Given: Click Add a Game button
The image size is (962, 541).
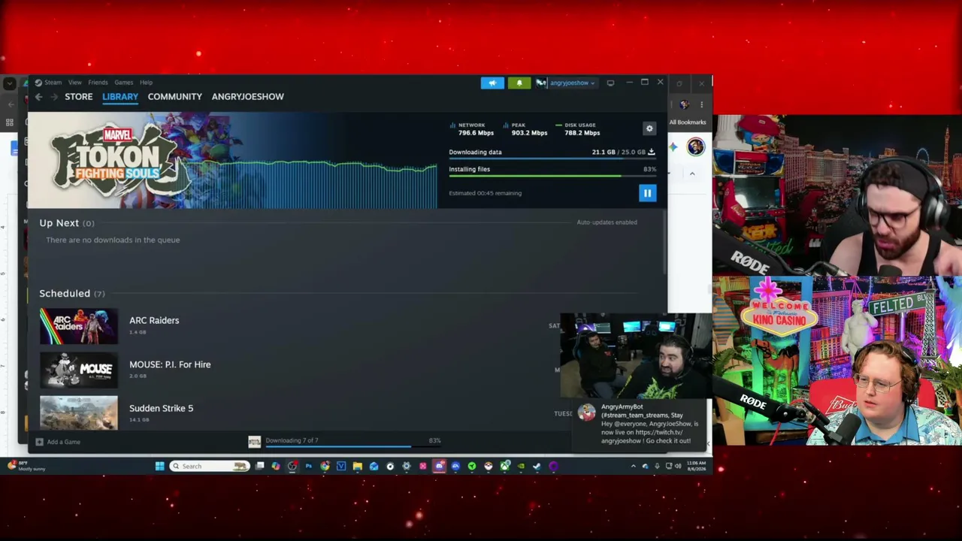Looking at the screenshot, I should click(58, 442).
